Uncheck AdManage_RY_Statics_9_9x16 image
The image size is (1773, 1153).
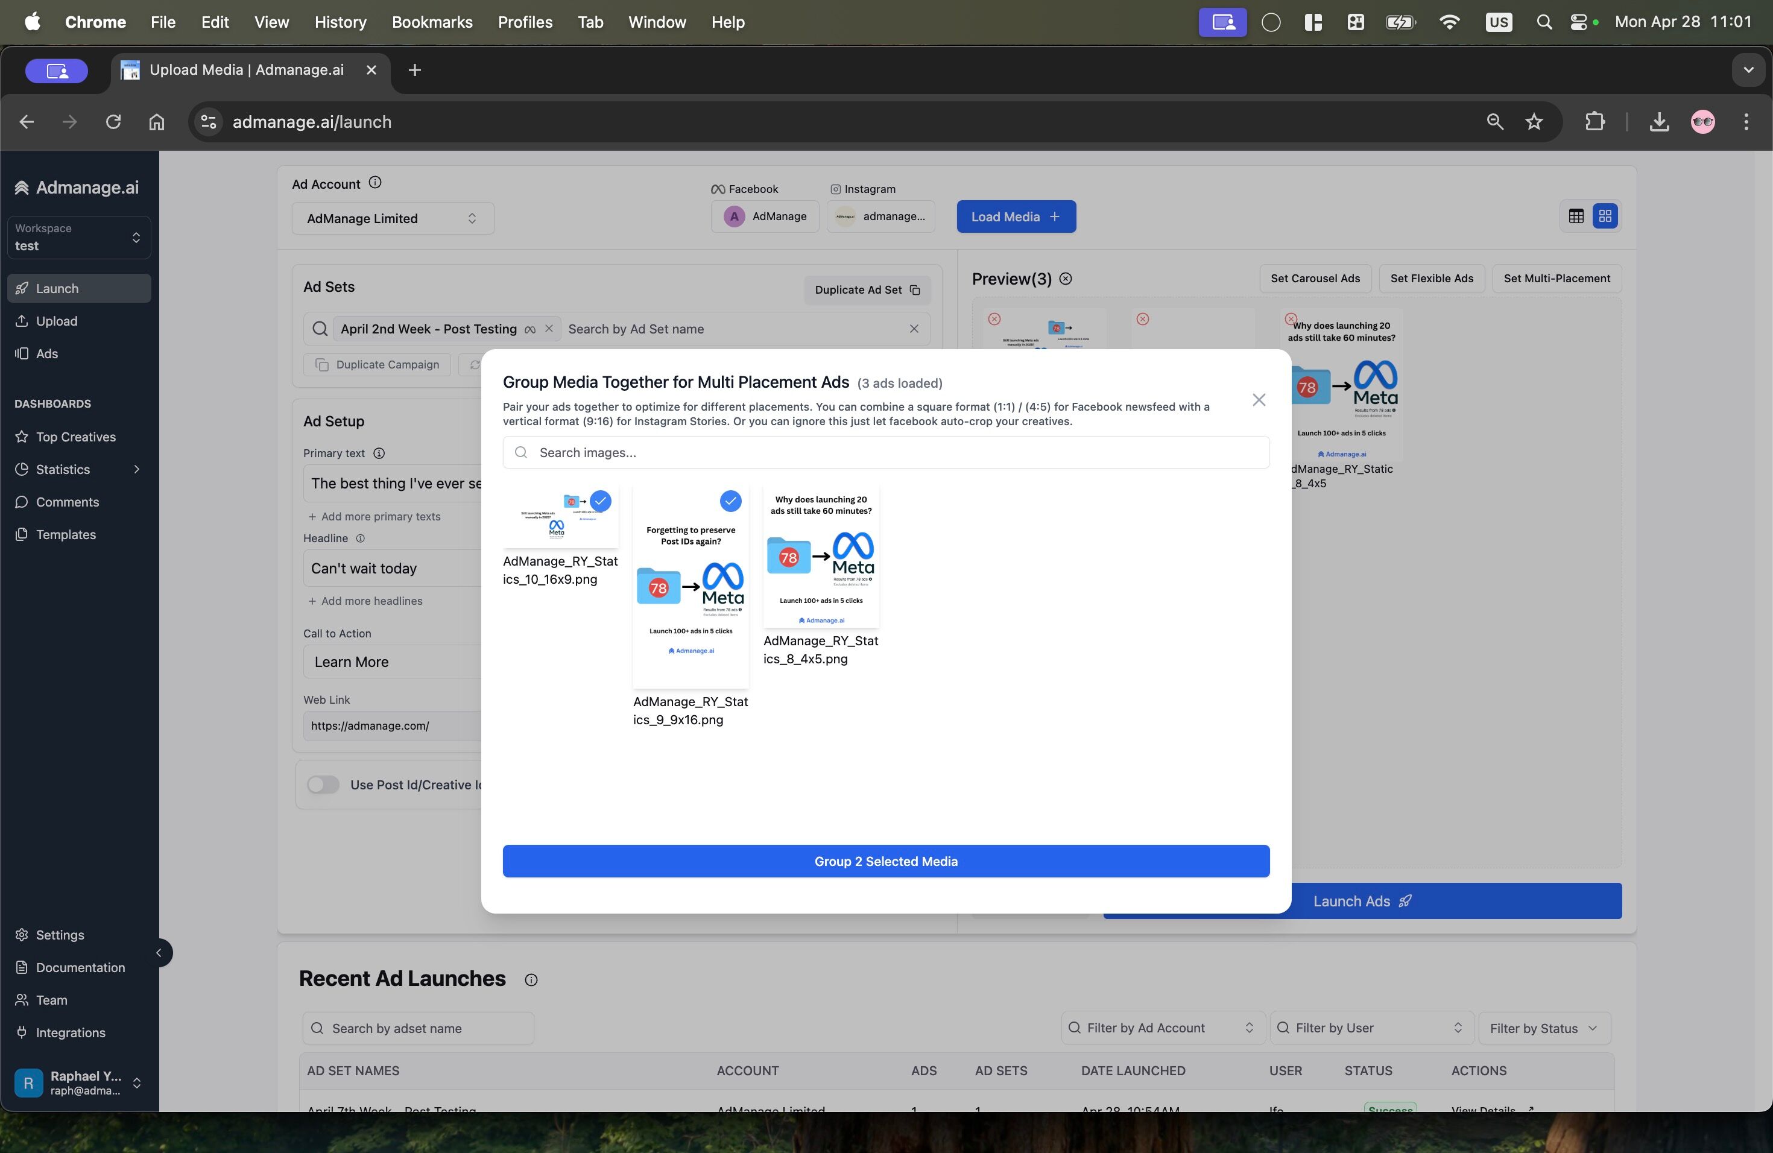730,501
